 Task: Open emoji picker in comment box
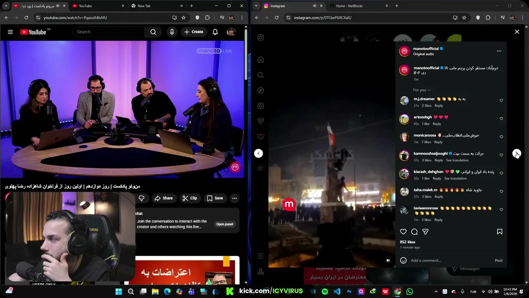403,260
